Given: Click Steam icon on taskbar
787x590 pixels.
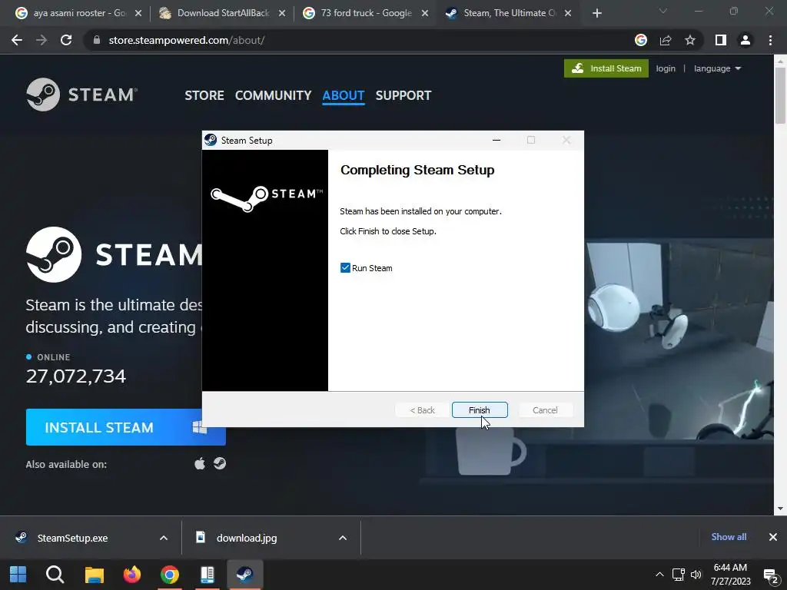Looking at the screenshot, I should coord(245,575).
